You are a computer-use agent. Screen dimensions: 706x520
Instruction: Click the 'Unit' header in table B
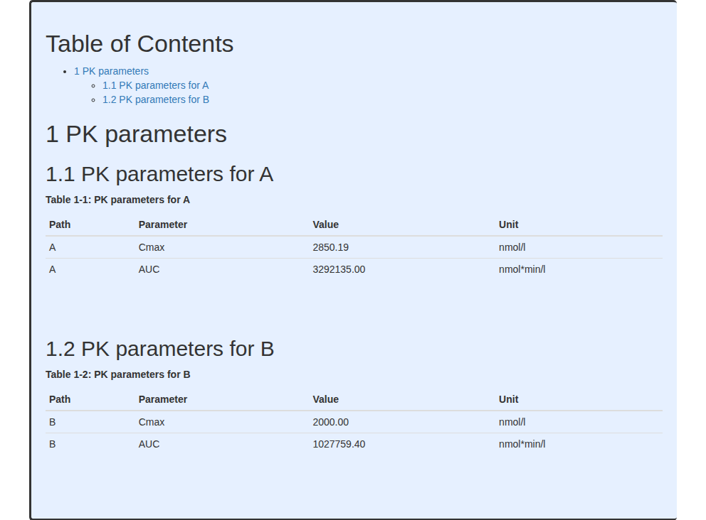[x=508, y=399]
